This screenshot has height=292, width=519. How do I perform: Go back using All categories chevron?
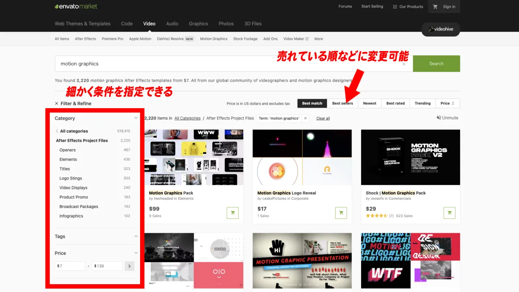(x=57, y=131)
